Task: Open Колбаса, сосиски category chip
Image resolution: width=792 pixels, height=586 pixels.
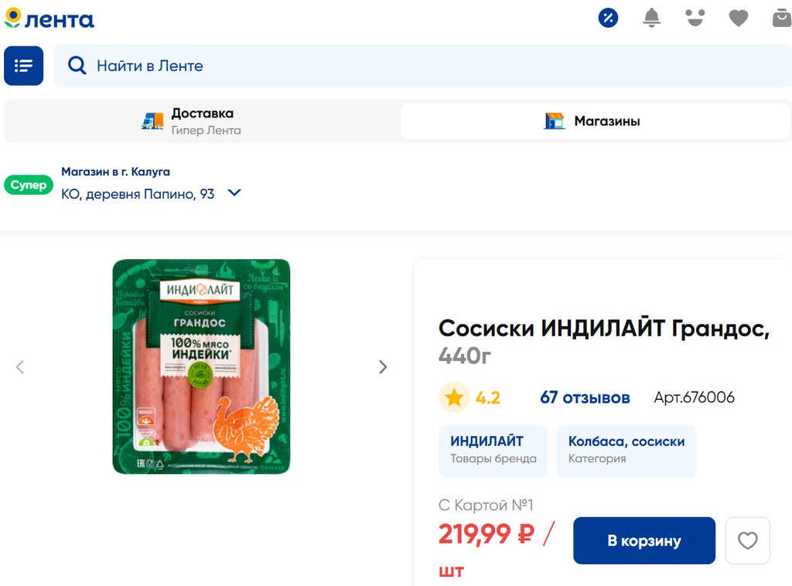Action: (x=626, y=451)
